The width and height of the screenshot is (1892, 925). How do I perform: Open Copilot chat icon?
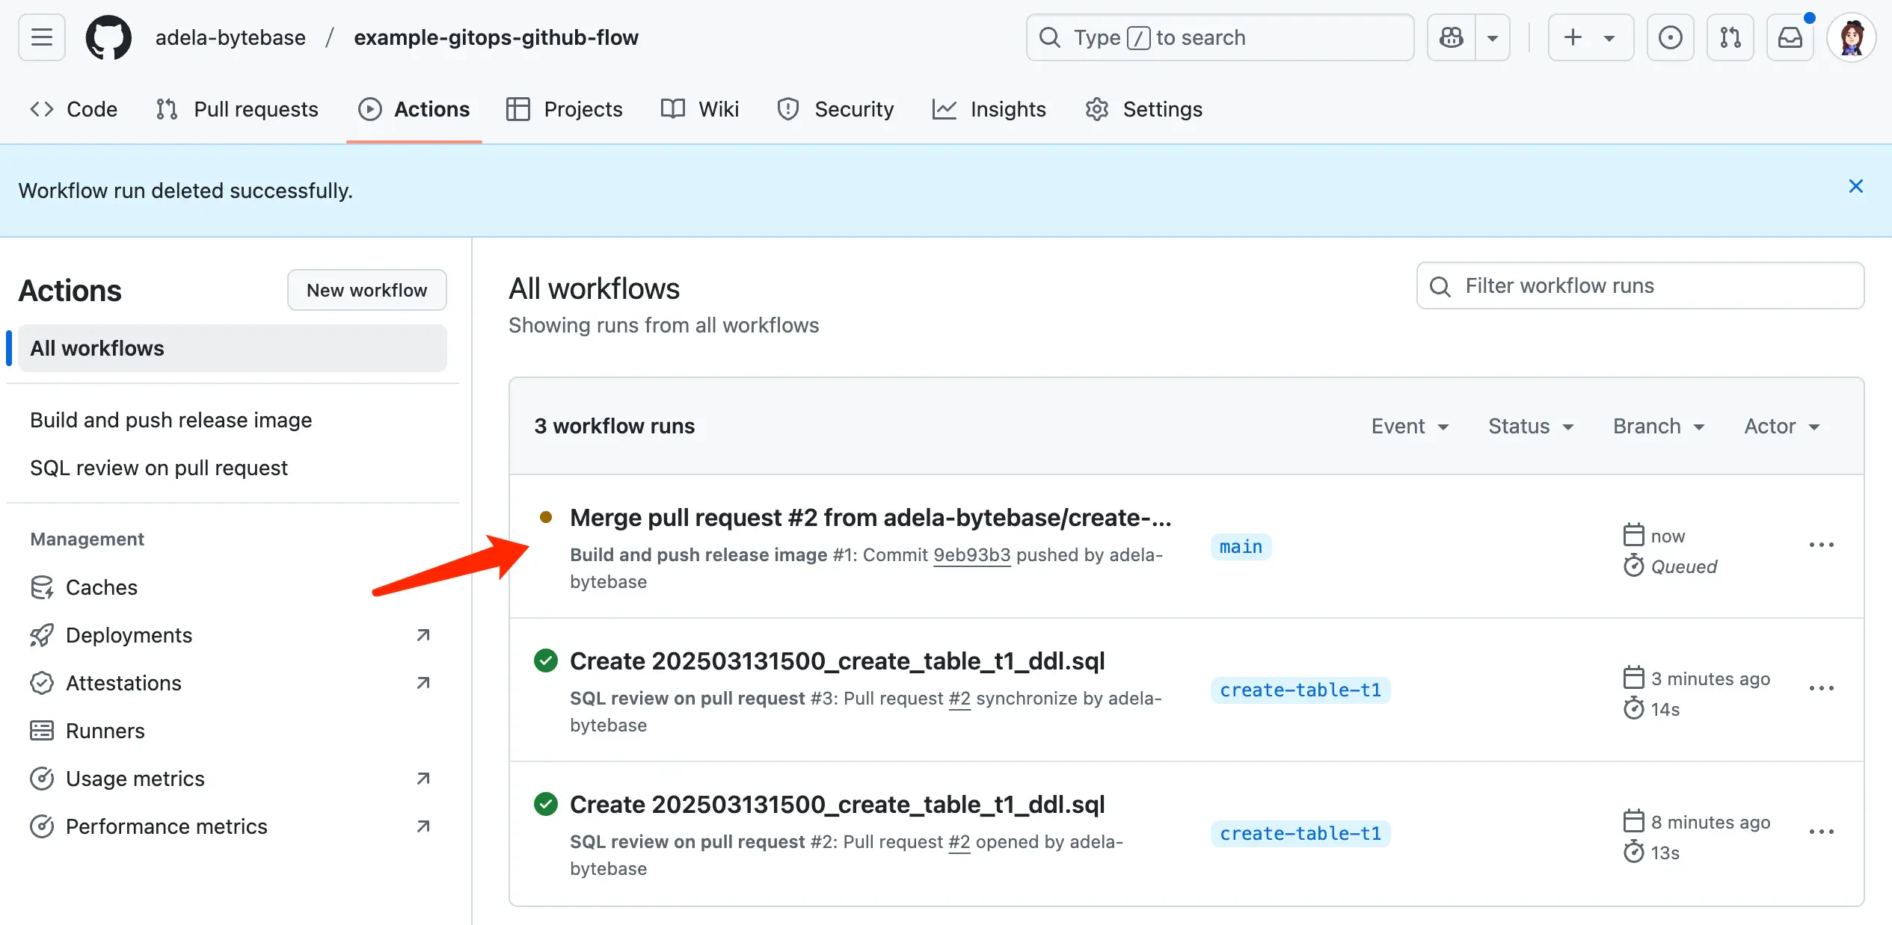(1452, 37)
